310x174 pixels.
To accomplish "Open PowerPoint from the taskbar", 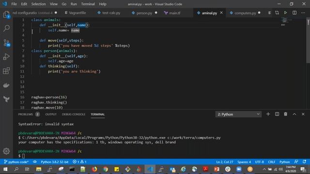I will click(217, 169).
